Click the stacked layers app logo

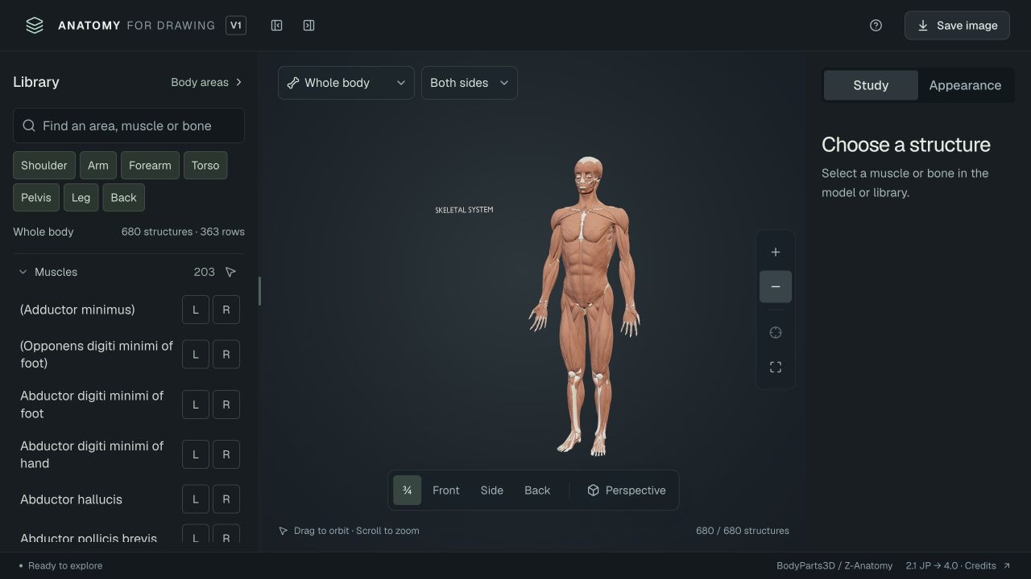point(35,26)
